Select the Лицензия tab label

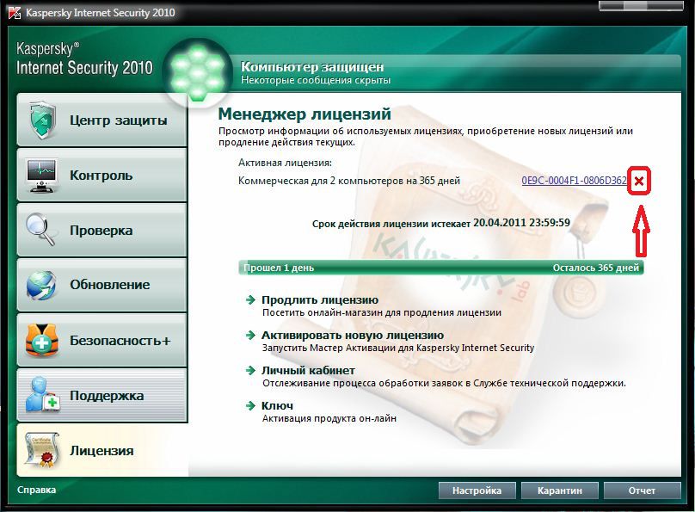point(101,451)
